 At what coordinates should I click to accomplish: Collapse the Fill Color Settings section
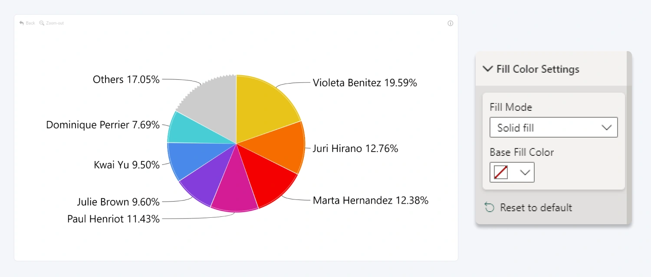coord(488,69)
